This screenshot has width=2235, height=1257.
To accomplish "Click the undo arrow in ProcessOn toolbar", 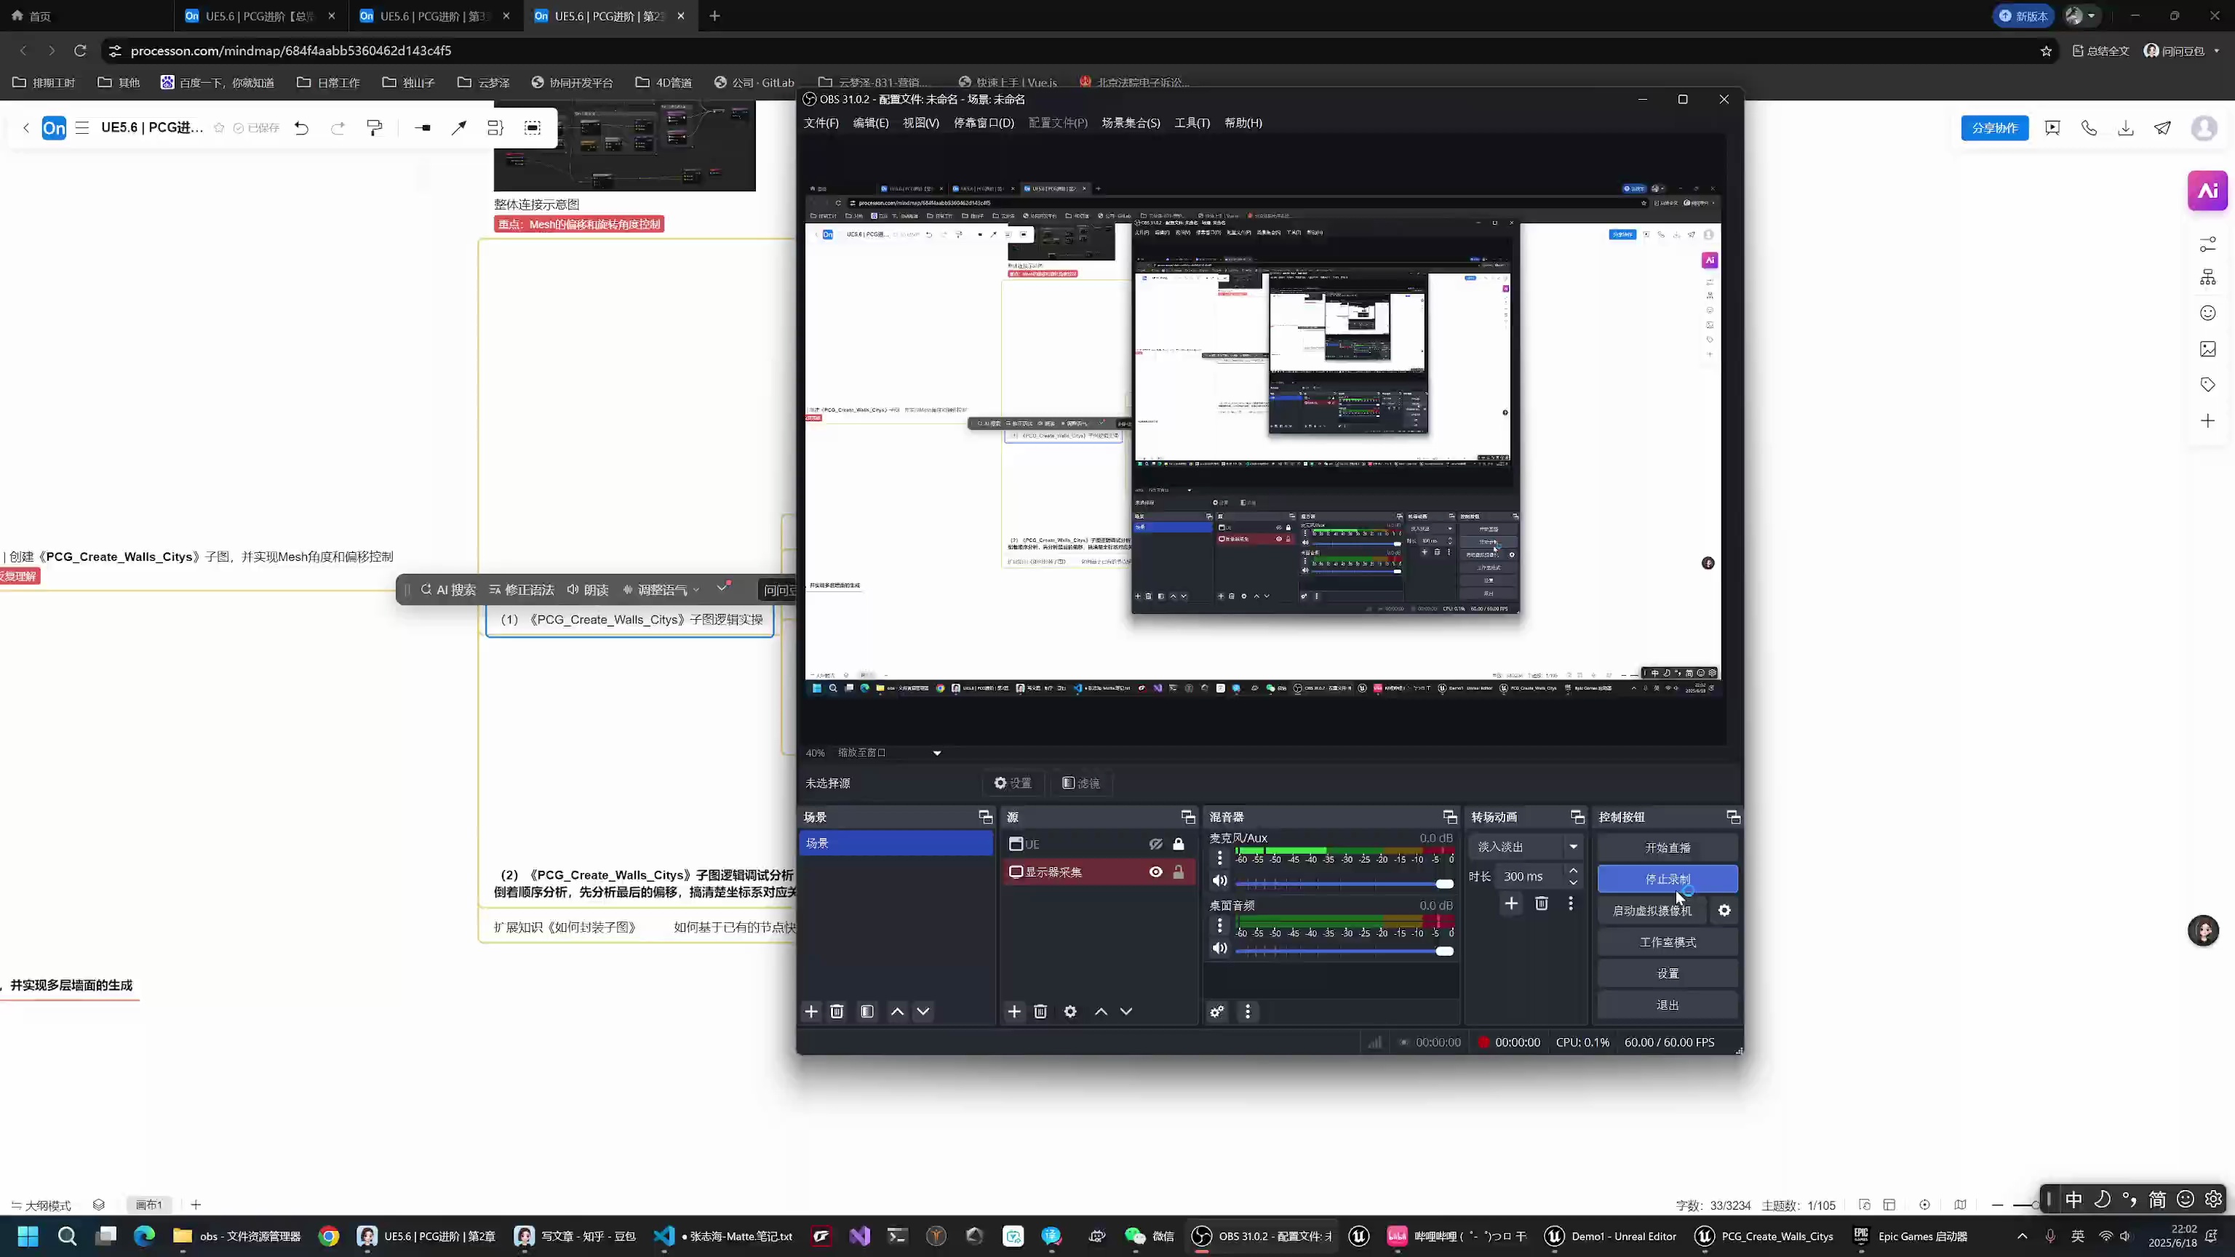I will (x=301, y=128).
